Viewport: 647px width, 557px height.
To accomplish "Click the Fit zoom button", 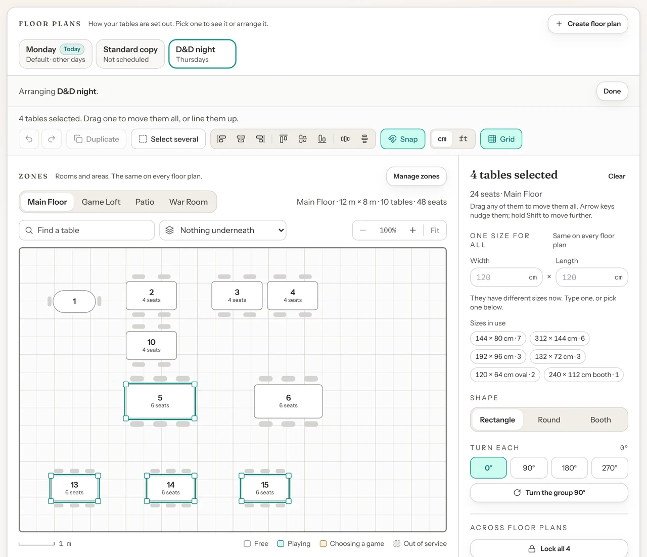I will [x=435, y=230].
